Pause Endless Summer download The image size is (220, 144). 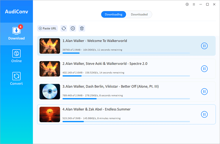pyautogui.click(x=204, y=114)
